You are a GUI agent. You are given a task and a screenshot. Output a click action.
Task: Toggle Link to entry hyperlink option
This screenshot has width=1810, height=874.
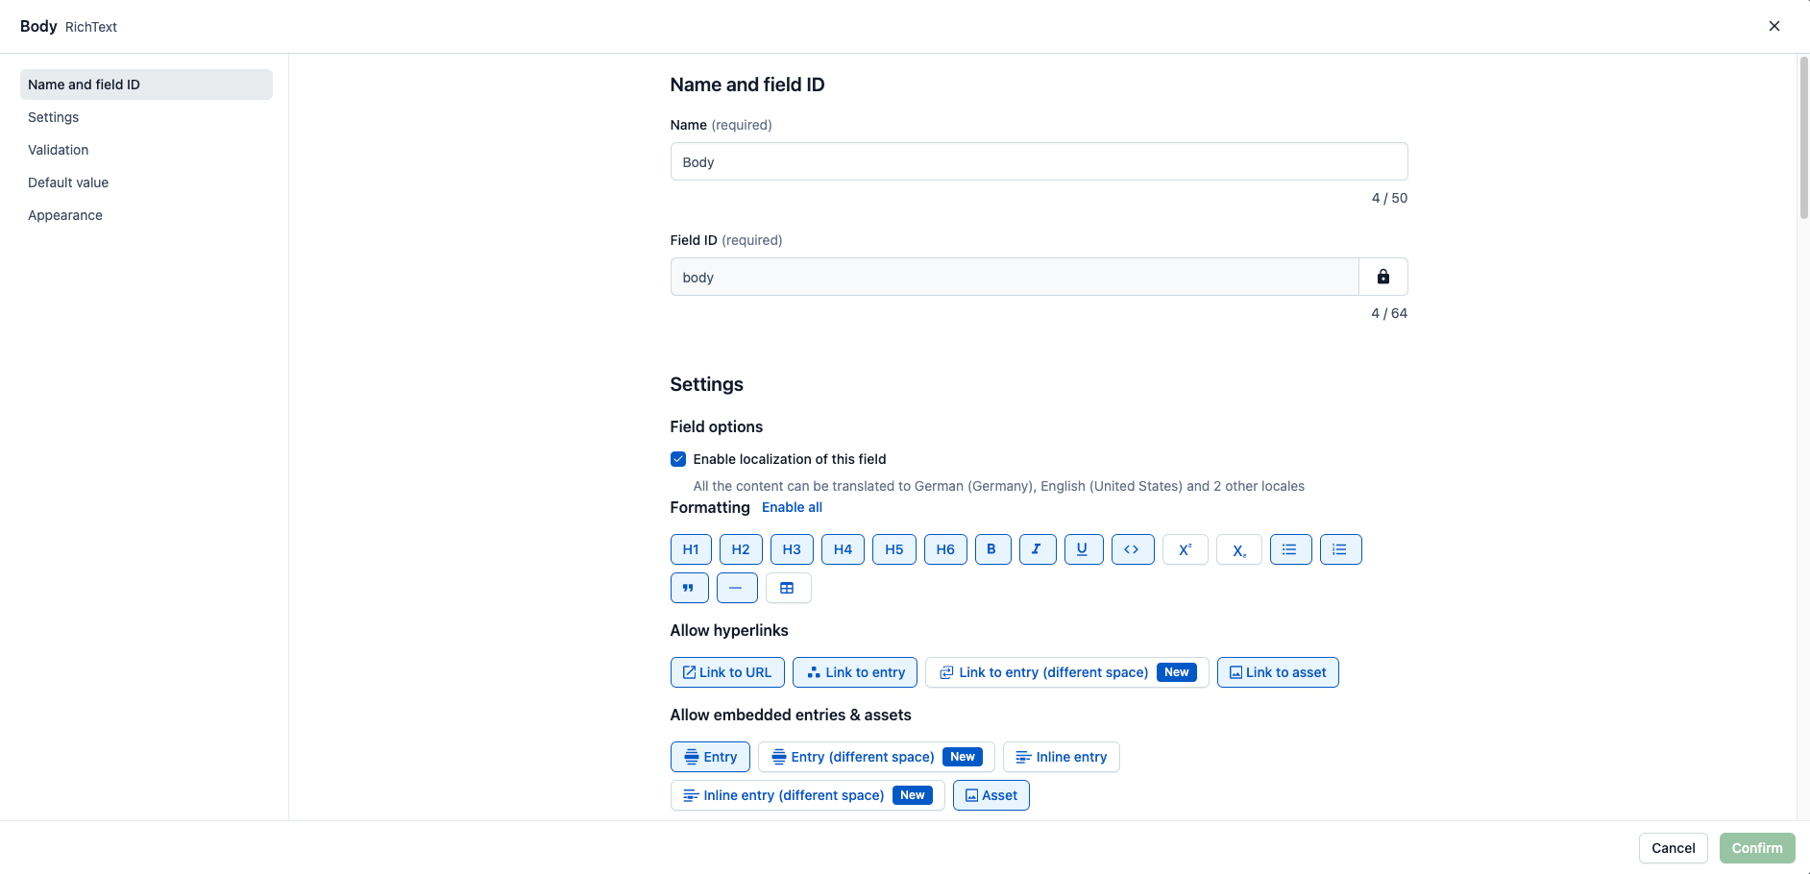coord(855,672)
